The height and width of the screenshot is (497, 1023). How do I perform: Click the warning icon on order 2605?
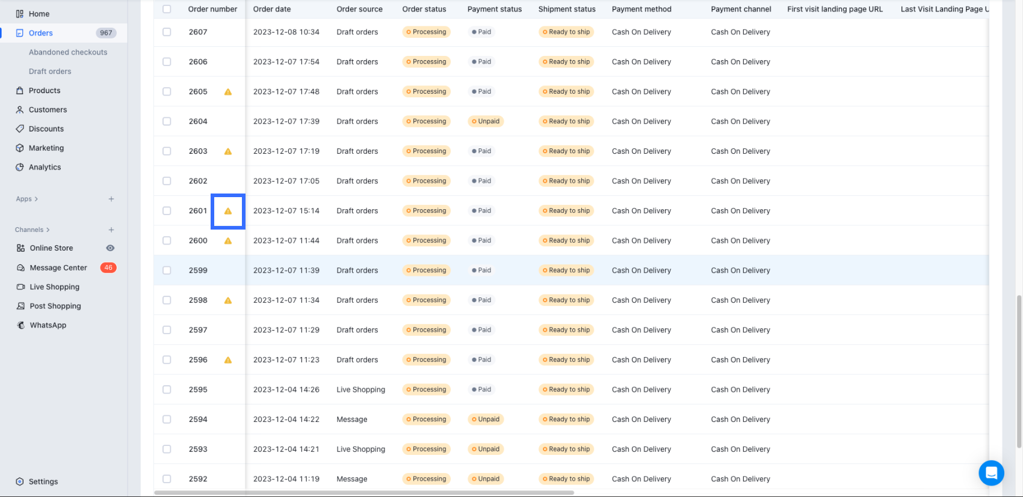tap(228, 92)
